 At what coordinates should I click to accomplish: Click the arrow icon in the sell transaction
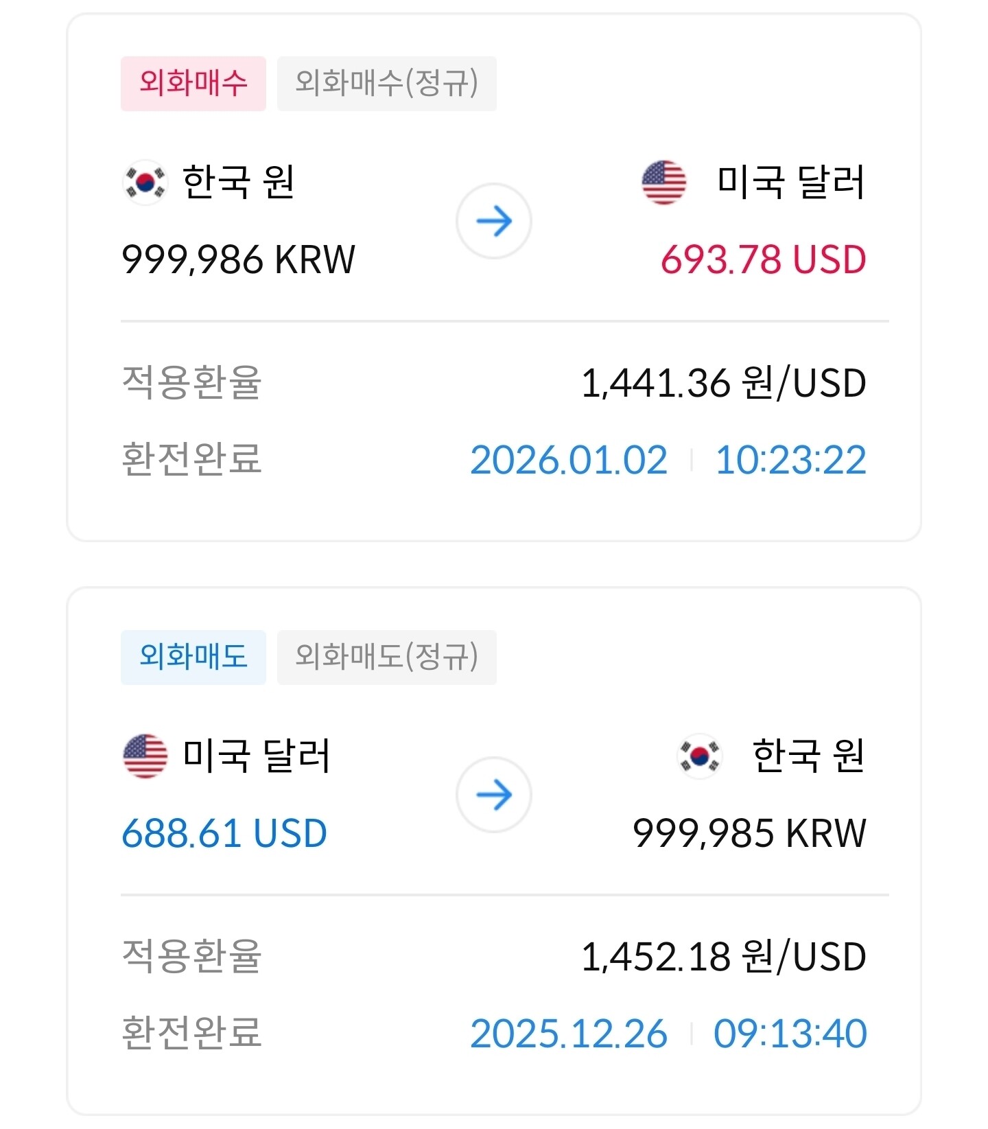coord(494,795)
